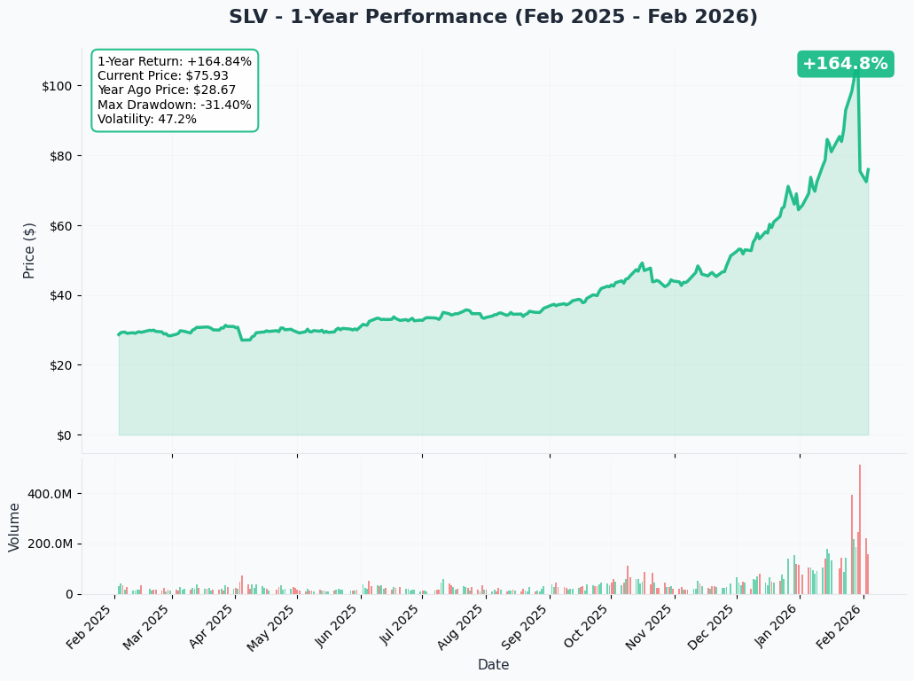
Task: Click the 0 volume axis label
Action: (x=69, y=595)
